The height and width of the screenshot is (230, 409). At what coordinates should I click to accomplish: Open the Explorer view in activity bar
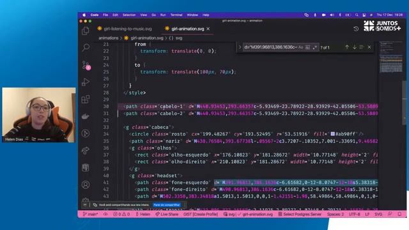click(86, 31)
